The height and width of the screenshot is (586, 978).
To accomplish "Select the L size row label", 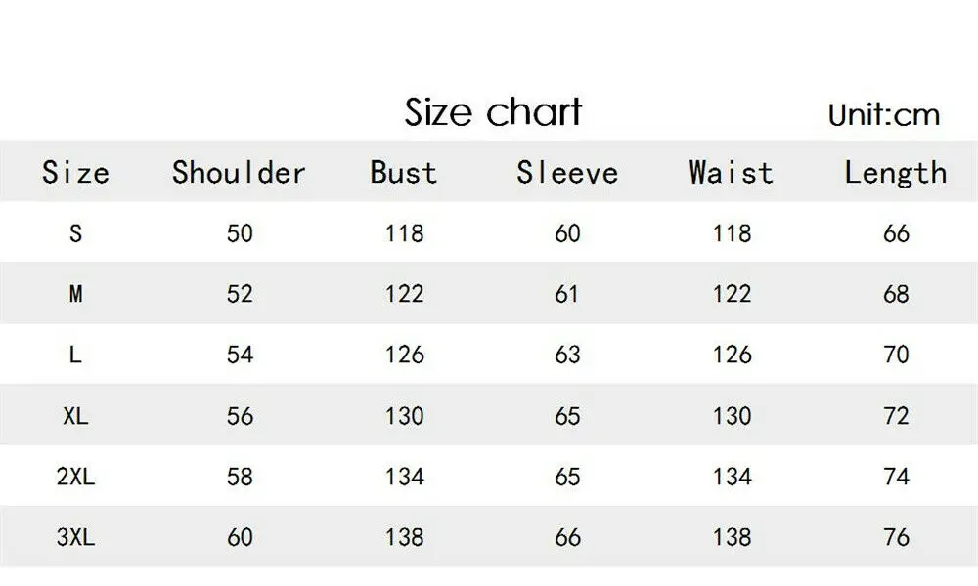I will (75, 355).
